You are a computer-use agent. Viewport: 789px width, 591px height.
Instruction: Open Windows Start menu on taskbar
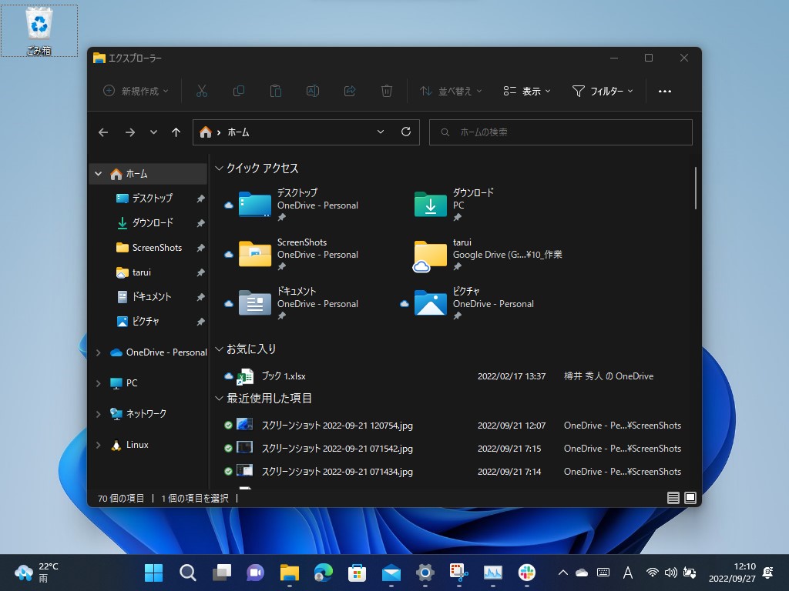[x=153, y=573]
